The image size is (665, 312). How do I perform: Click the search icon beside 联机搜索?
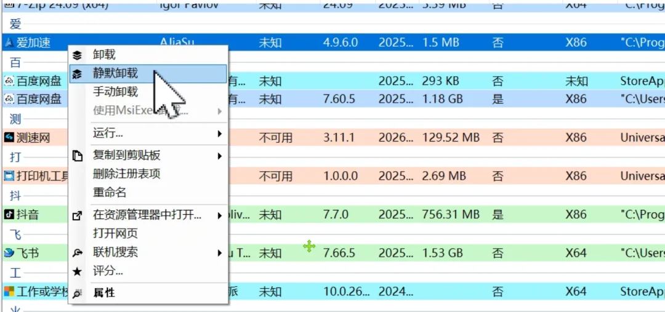[77, 253]
